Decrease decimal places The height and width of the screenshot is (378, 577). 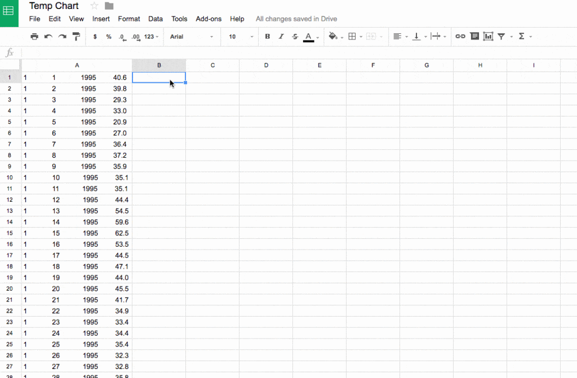coord(122,37)
